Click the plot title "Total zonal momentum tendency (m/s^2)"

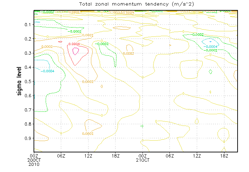(x=137, y=4)
